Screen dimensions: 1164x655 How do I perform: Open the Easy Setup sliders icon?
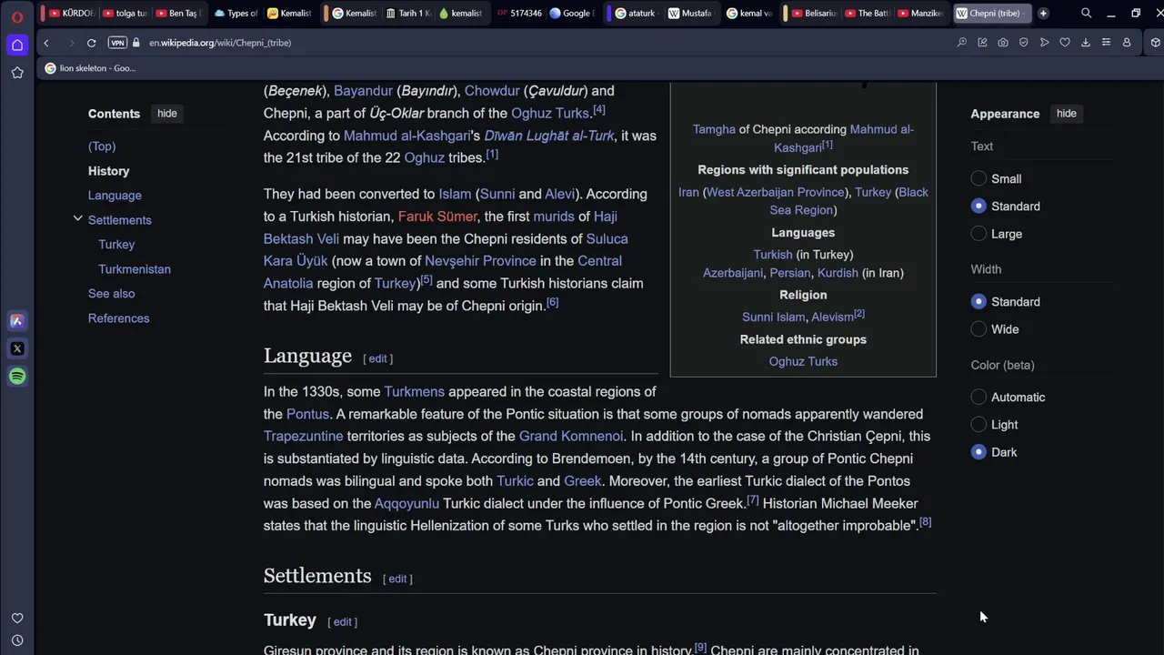pyautogui.click(x=1106, y=43)
